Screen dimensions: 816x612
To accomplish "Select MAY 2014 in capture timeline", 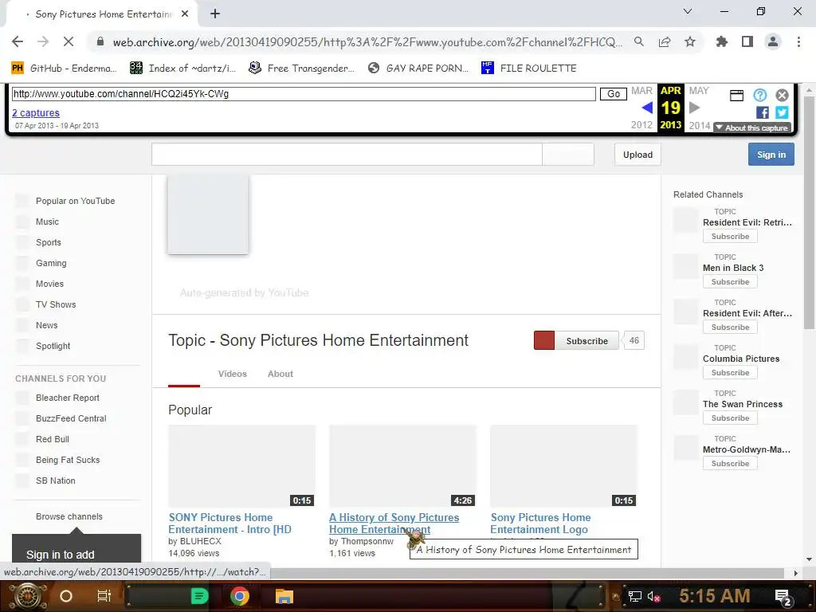I will (x=699, y=108).
